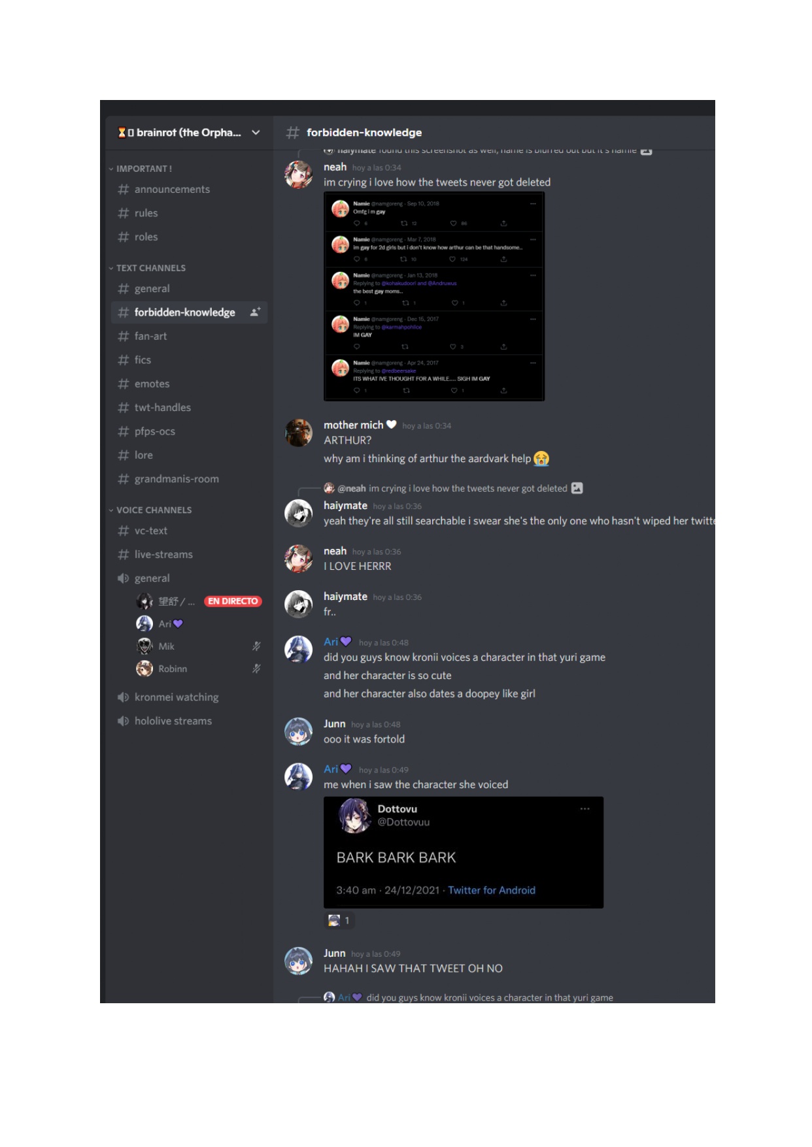Click neah's avatar on the first message

[x=299, y=175]
